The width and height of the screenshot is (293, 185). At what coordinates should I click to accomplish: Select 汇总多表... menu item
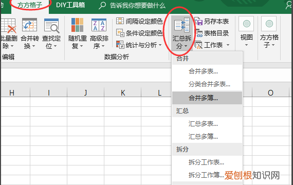pyautogui.click(x=207, y=124)
